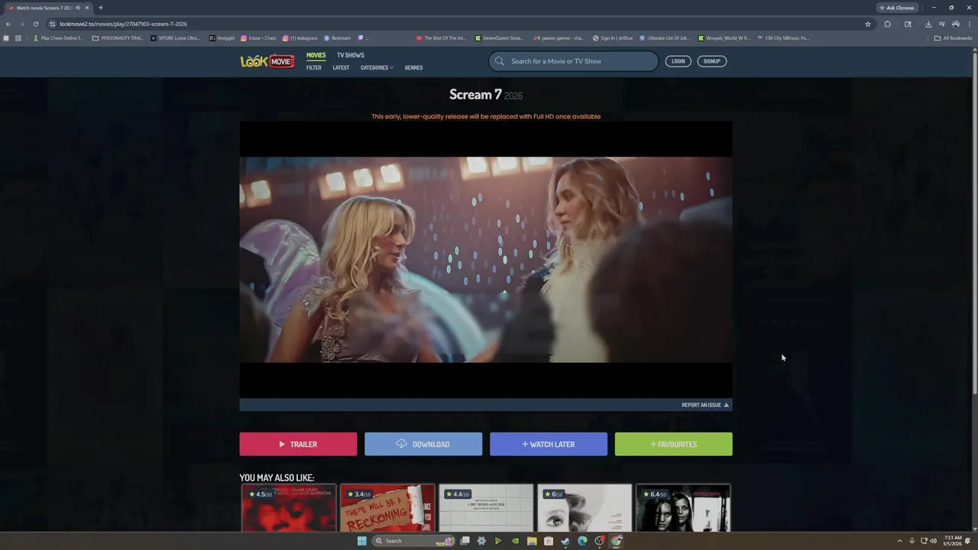The width and height of the screenshot is (978, 550).
Task: Open the Movies section
Action: coord(316,55)
